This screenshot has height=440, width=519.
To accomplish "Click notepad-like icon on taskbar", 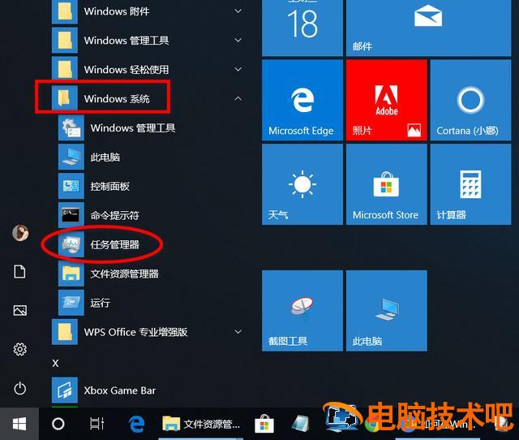I will (301, 424).
